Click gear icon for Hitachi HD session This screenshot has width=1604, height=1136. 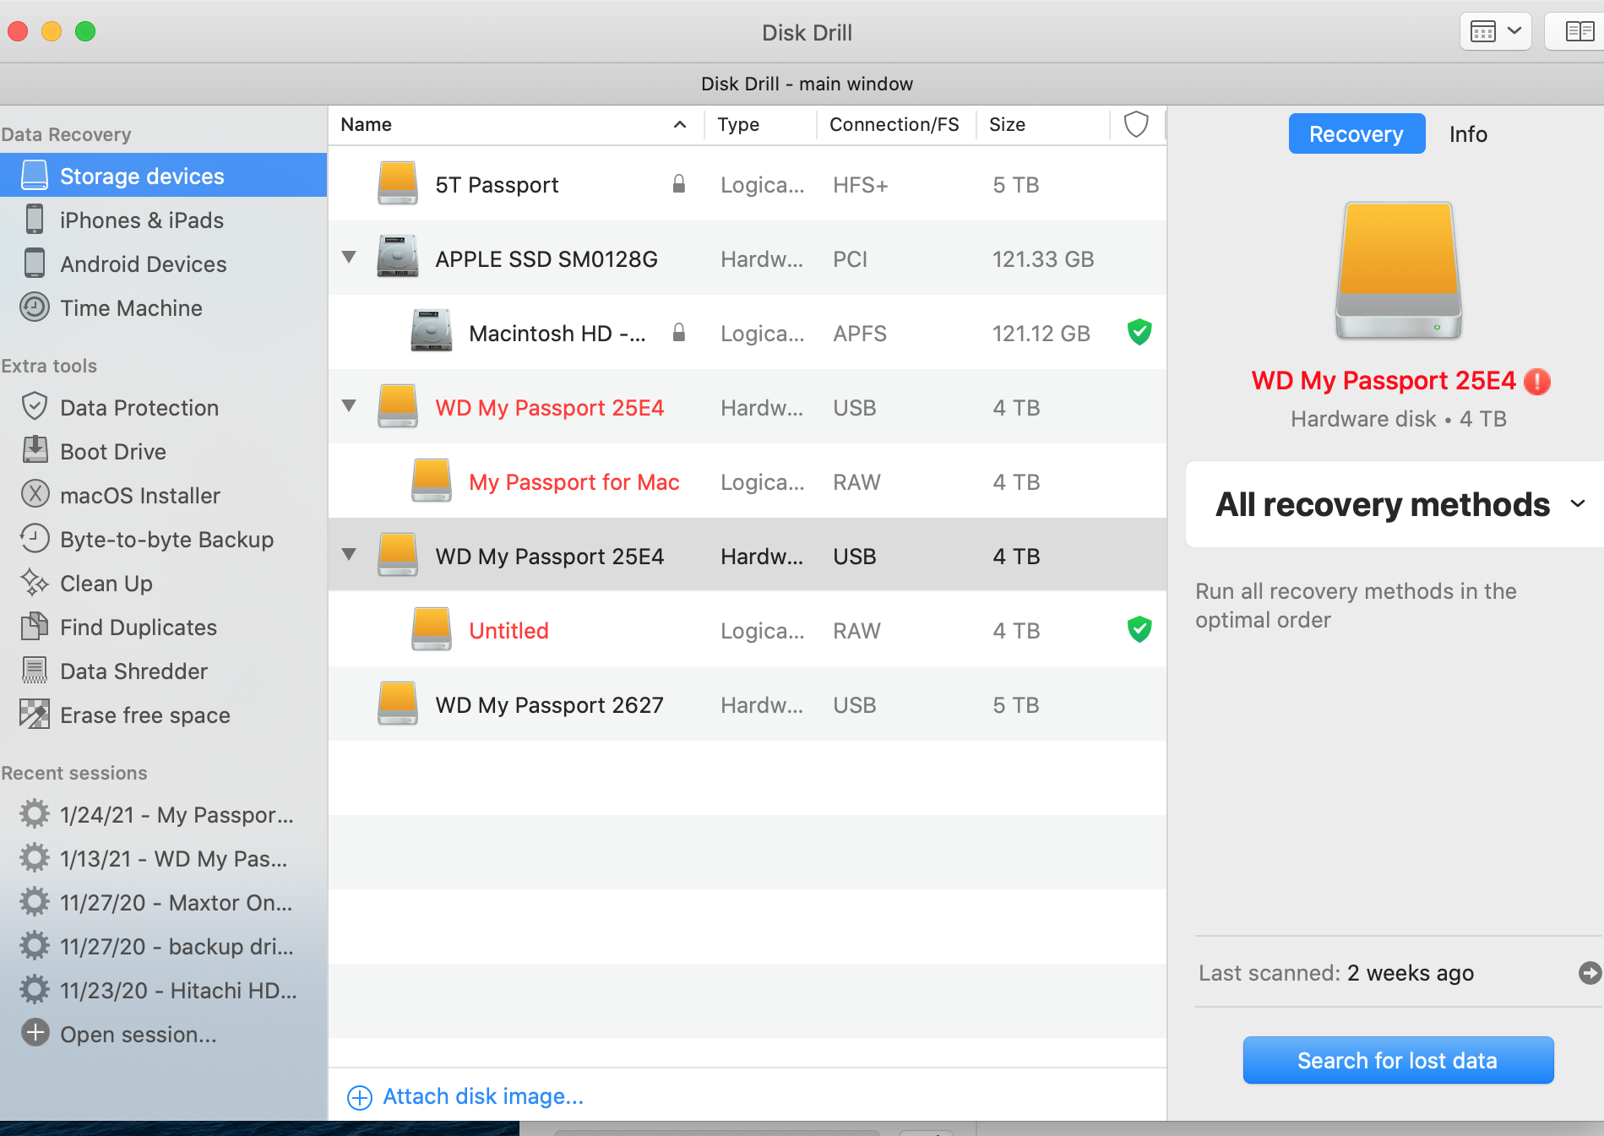(x=35, y=990)
